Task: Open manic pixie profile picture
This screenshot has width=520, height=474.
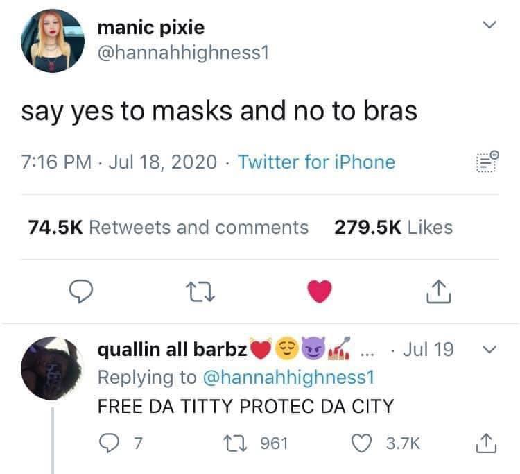Action: [x=53, y=41]
